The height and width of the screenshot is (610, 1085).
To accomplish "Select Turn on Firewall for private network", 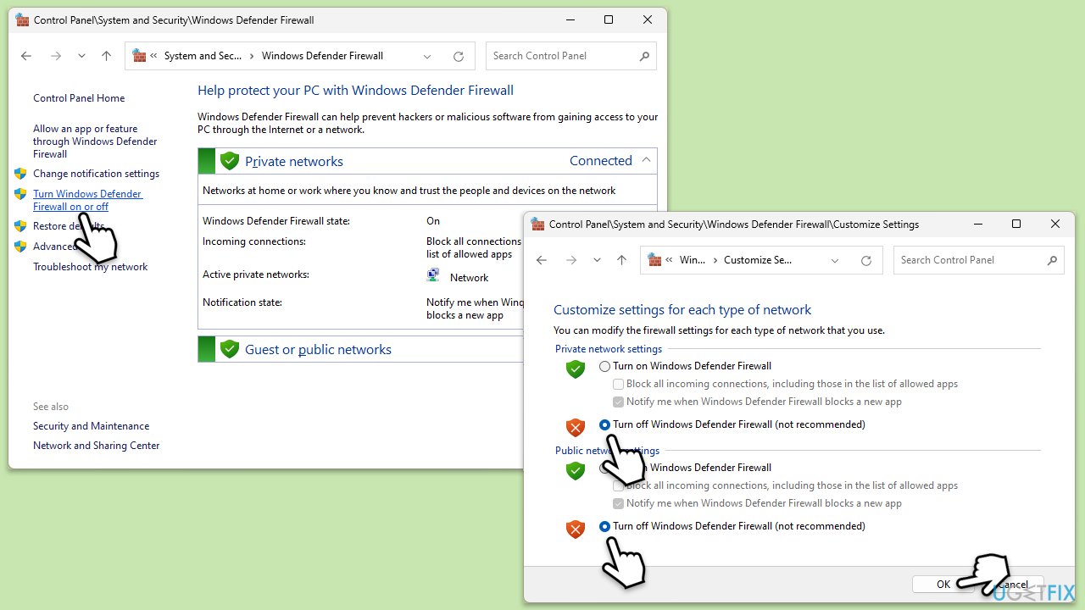I will coord(604,366).
